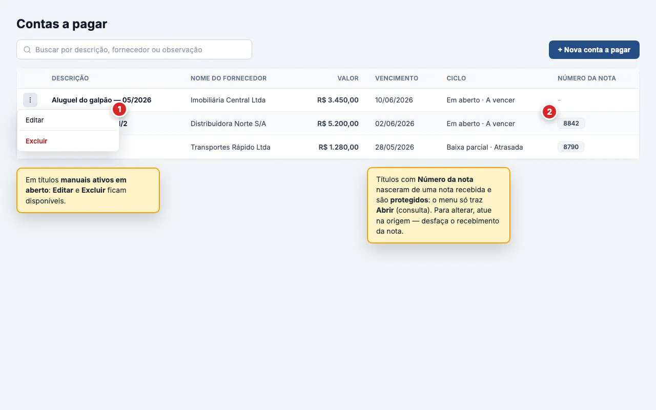Click the note number badge 8790
The height and width of the screenshot is (410, 656).
pyautogui.click(x=571, y=147)
